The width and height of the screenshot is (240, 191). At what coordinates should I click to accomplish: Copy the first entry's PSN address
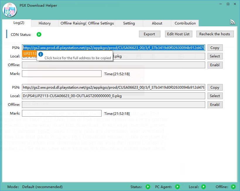point(215,48)
